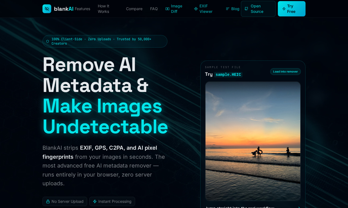Click the blankAI crossed-eye logo icon
348x208 pixels.
tap(47, 8)
